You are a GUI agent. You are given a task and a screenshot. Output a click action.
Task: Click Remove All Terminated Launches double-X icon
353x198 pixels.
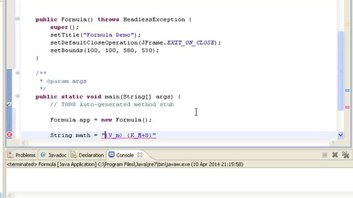point(345,155)
